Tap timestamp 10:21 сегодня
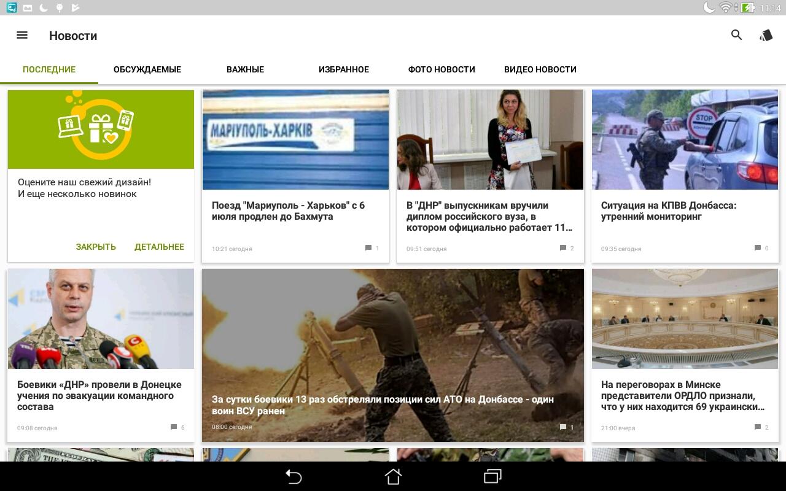 tap(232, 249)
